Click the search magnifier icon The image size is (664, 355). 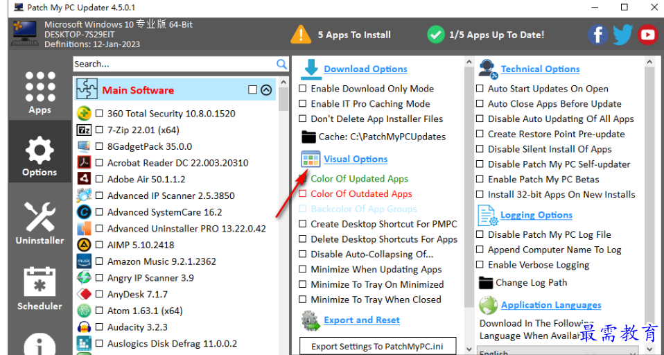pos(281,64)
